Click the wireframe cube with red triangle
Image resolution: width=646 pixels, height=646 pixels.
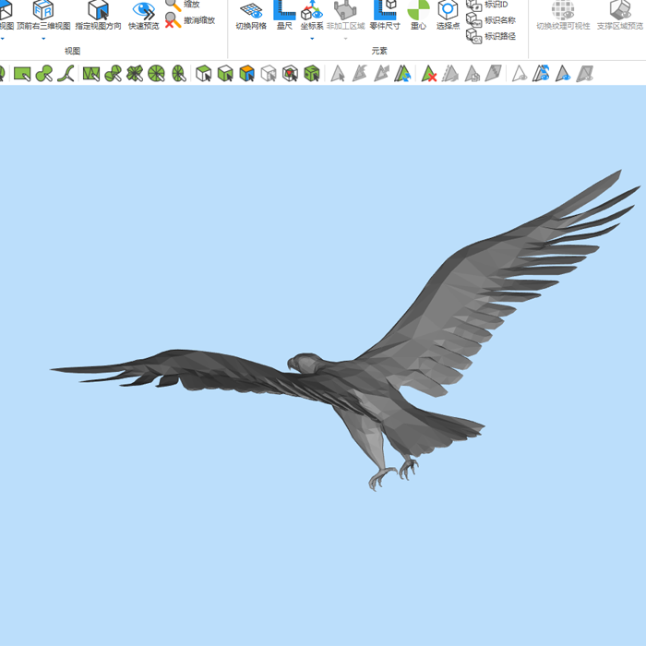(x=291, y=74)
